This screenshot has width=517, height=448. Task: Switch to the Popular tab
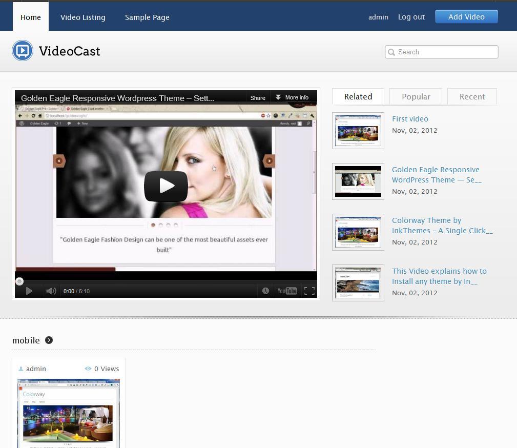416,97
